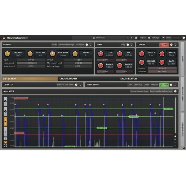Image resolution: width=186 pixels, height=186 pixels.
Task: Toggle Custom velocity transform
Action: [x=161, y=91]
